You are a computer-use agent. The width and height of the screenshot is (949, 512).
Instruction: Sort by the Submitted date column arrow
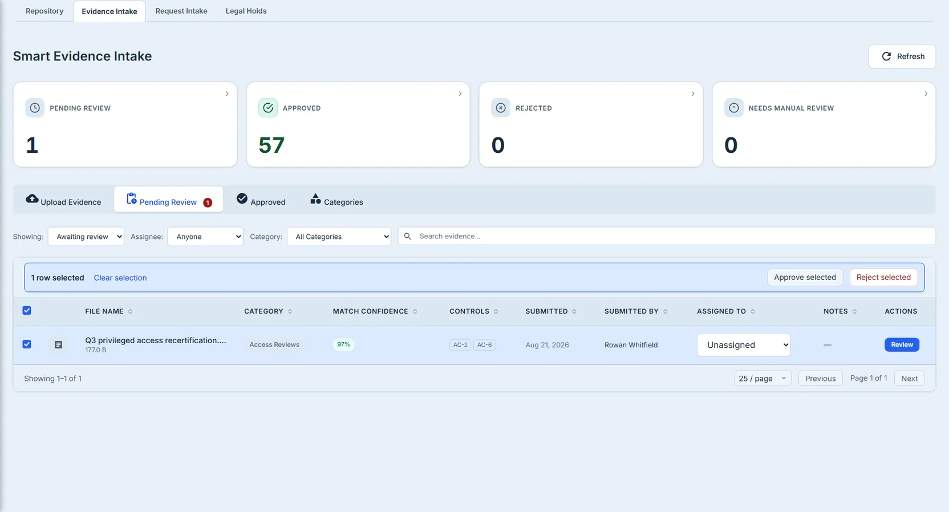click(x=574, y=311)
